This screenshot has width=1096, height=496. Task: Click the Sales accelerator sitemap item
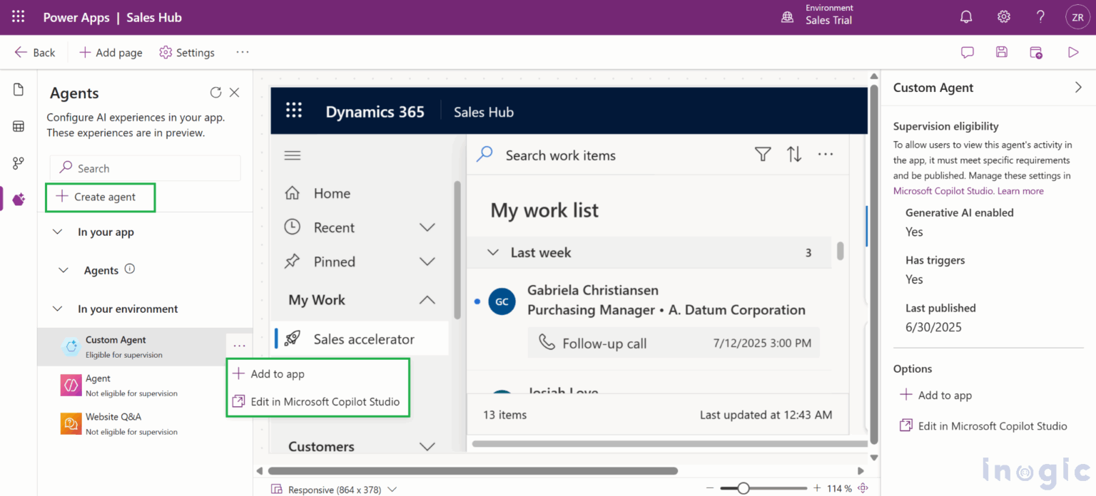pos(365,339)
